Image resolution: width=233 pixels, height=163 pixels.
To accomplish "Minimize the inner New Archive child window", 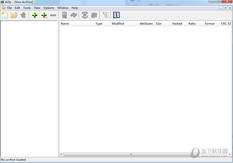I will click(221, 8).
